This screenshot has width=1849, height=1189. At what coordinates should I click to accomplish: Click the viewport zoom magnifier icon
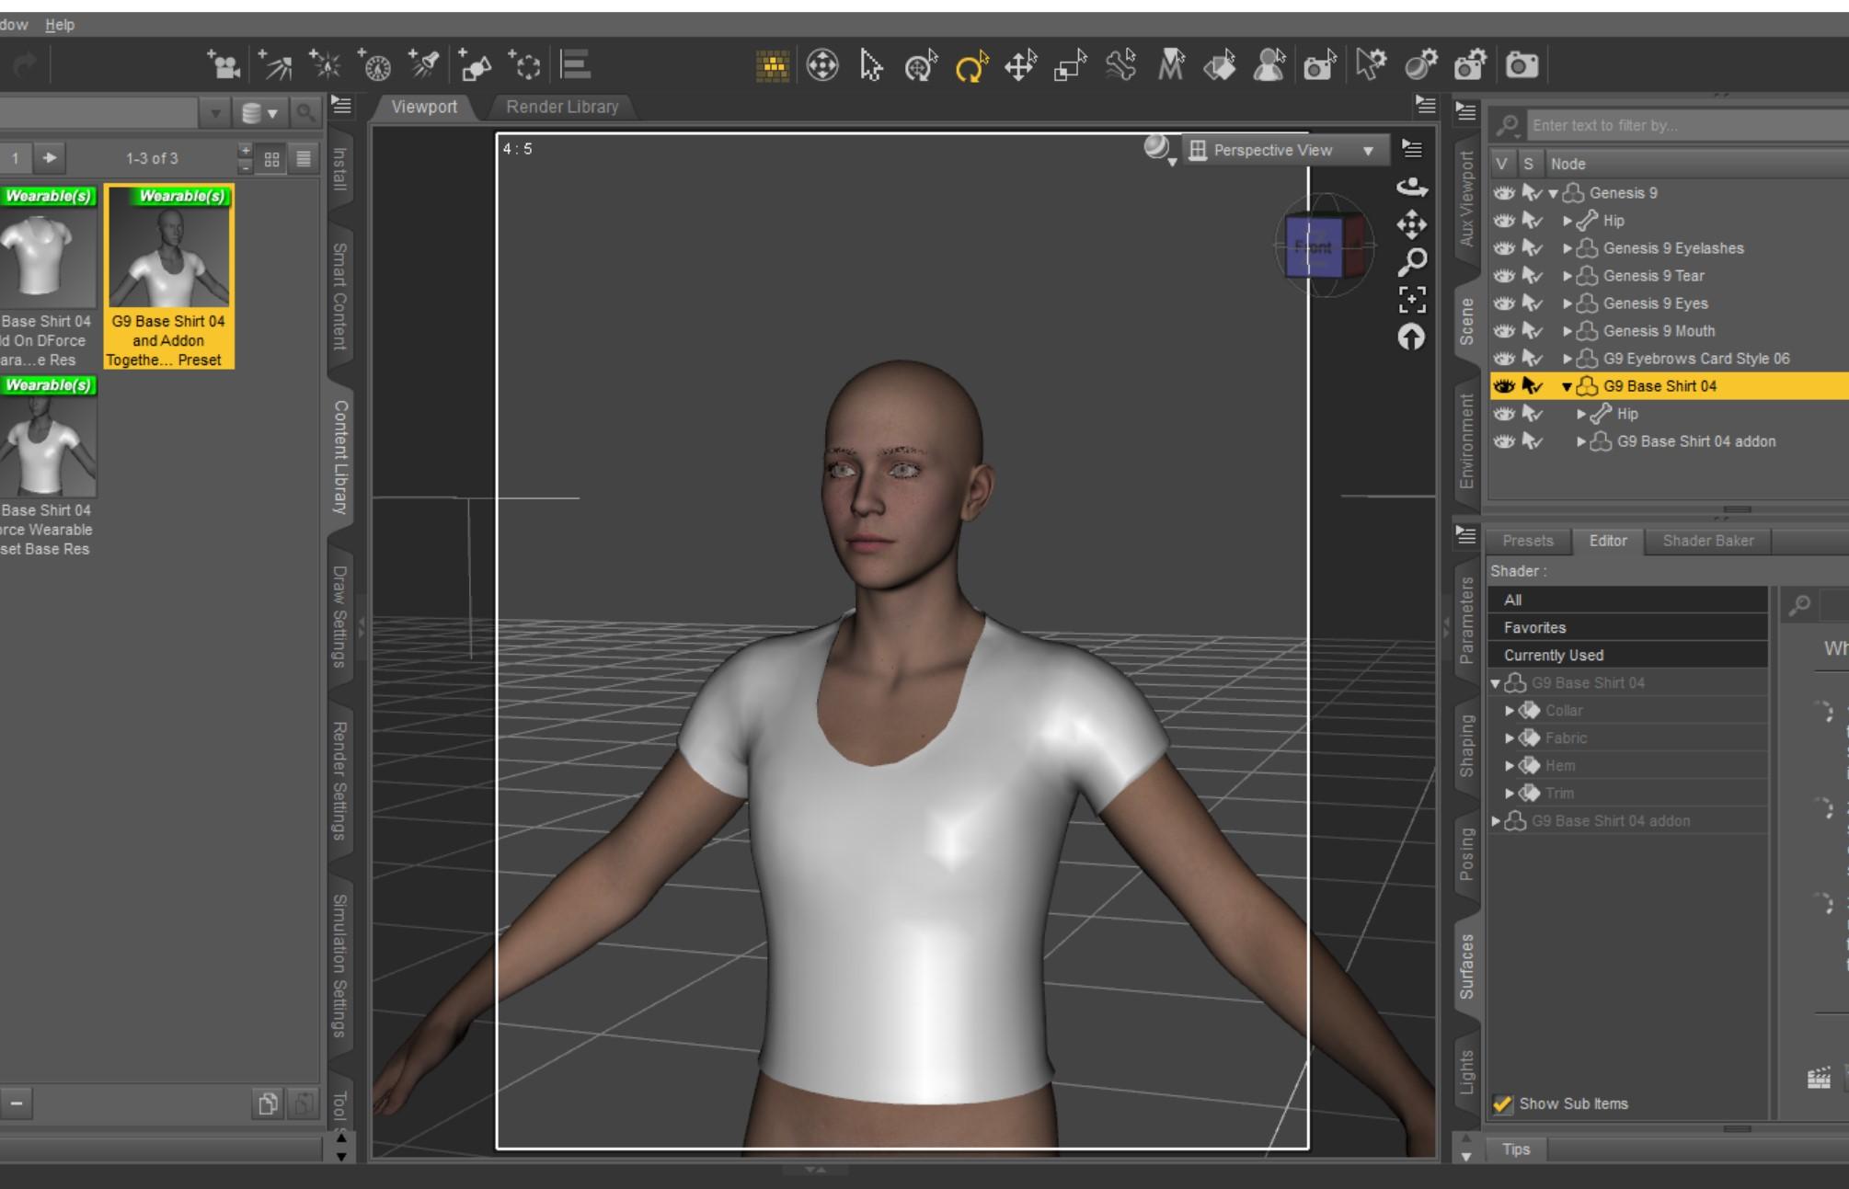[x=1412, y=262]
